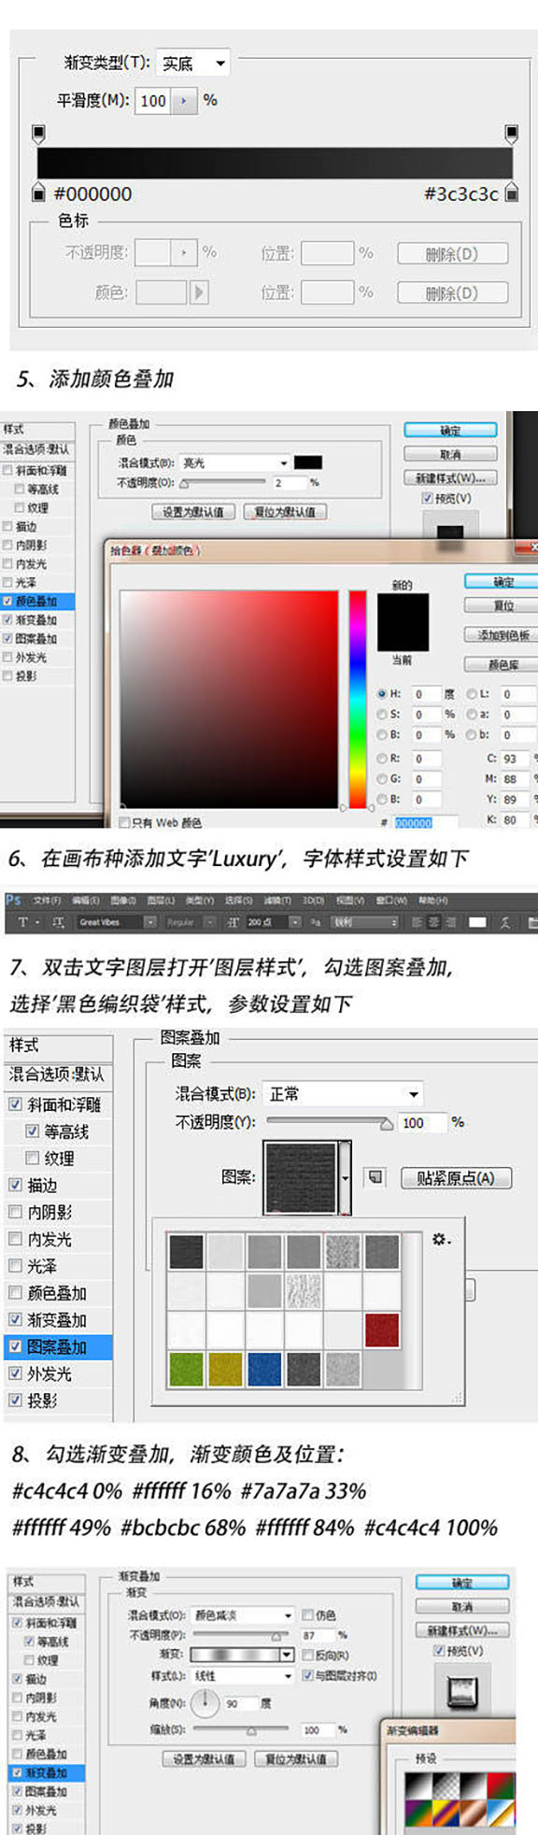538x1835 pixels.
Task: Open the Great Vibes font family dropdown
Action: click(116, 922)
